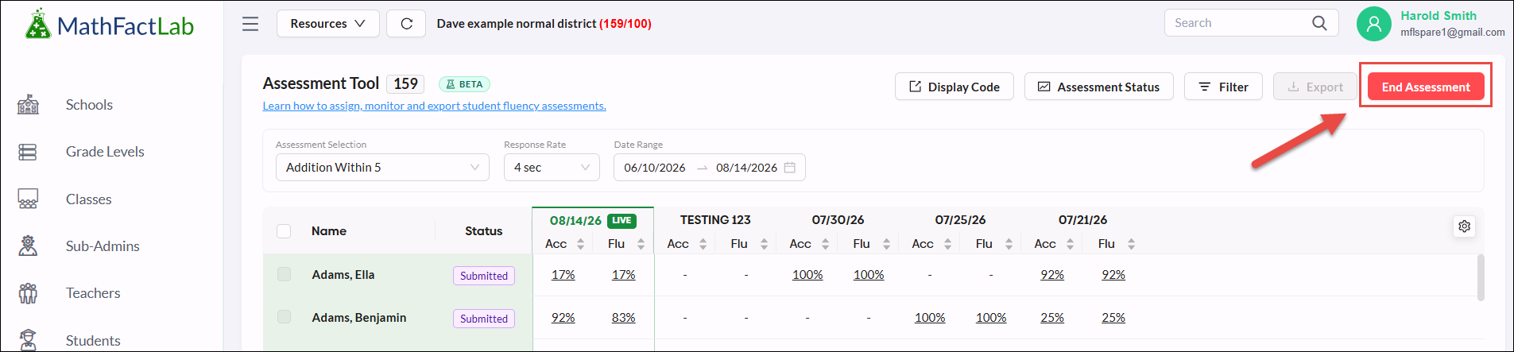Open Teachers in the sidebar
This screenshot has height=352, width=1514.
93,293
